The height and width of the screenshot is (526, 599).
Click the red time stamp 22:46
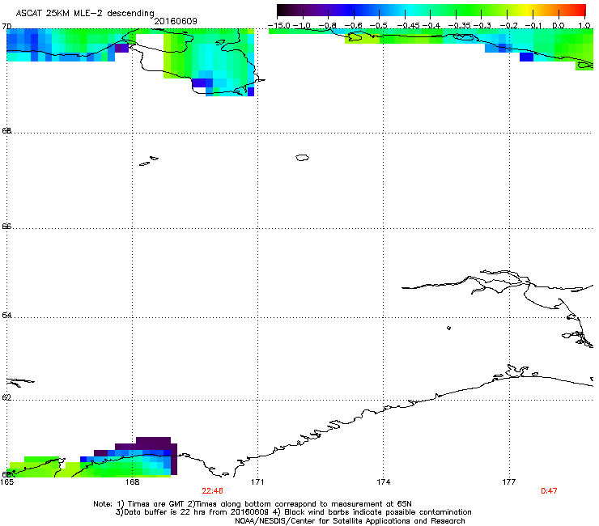(x=212, y=491)
